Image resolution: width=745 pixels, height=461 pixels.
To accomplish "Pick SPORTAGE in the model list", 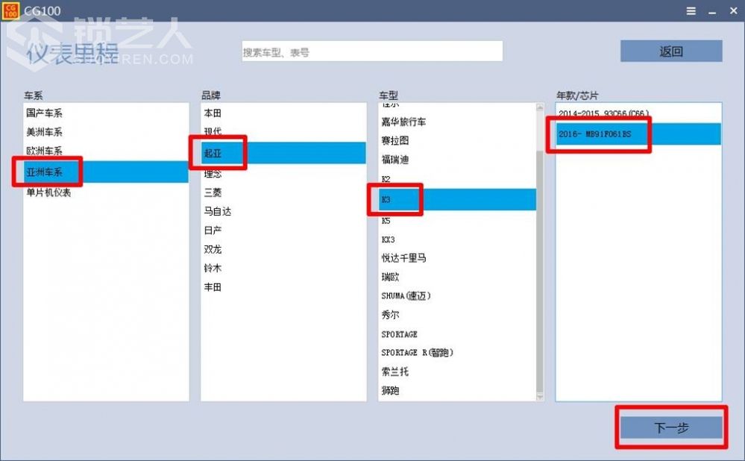I will point(457,334).
